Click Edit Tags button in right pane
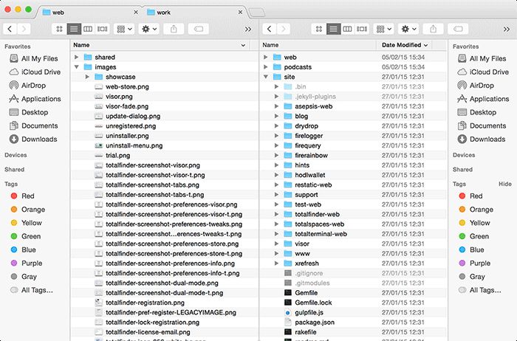This screenshot has width=517, height=341. click(458, 29)
